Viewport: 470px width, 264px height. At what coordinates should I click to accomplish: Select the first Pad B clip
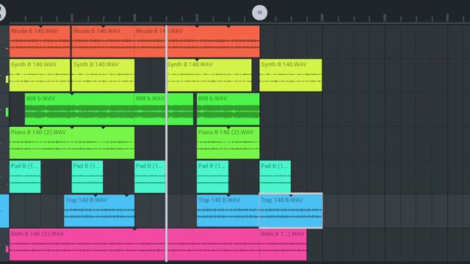(x=25, y=177)
